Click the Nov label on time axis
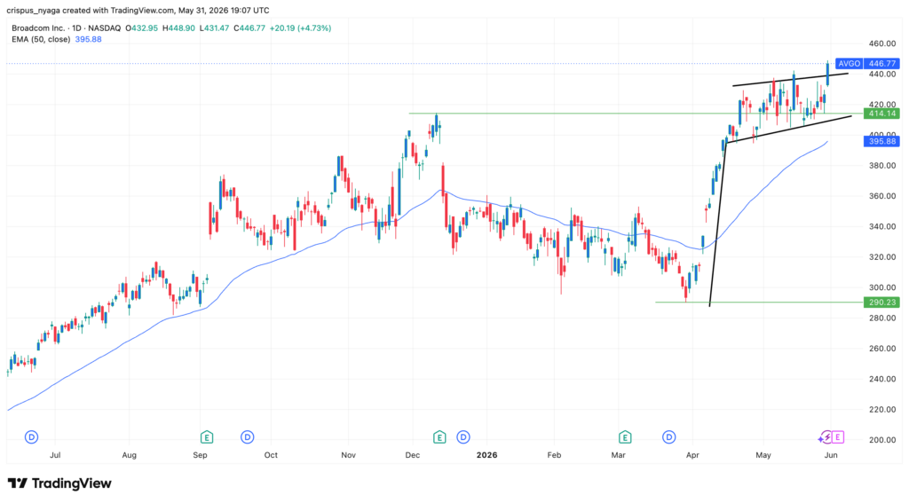 pyautogui.click(x=348, y=455)
